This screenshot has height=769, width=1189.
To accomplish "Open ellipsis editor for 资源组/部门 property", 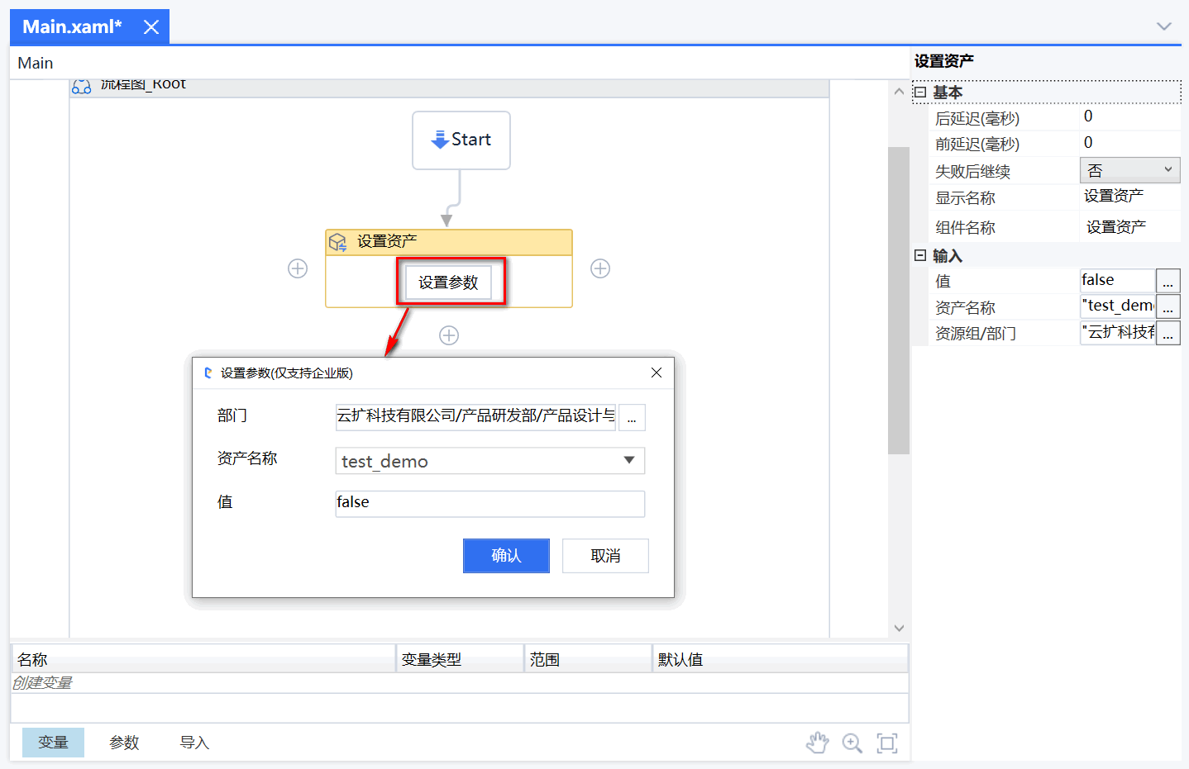I will tap(1168, 334).
